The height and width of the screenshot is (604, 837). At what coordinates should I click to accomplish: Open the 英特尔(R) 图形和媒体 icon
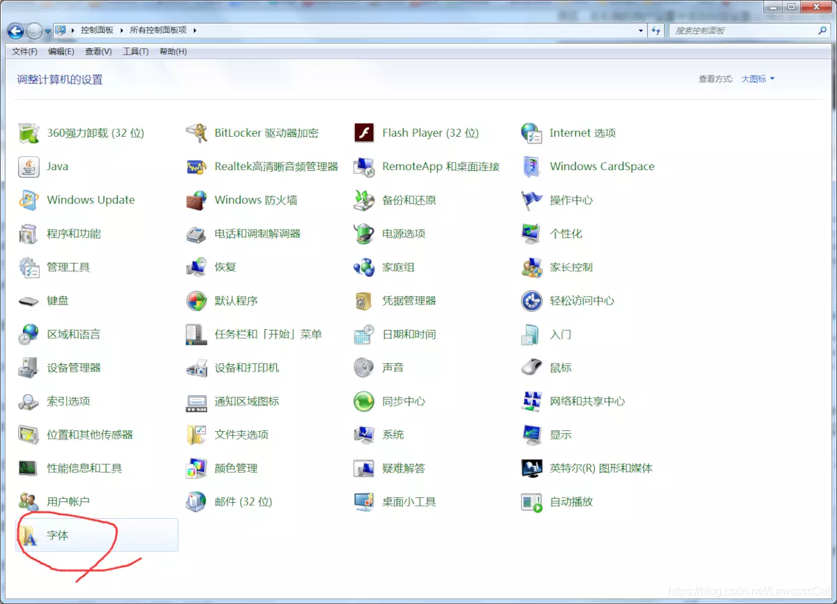[531, 467]
